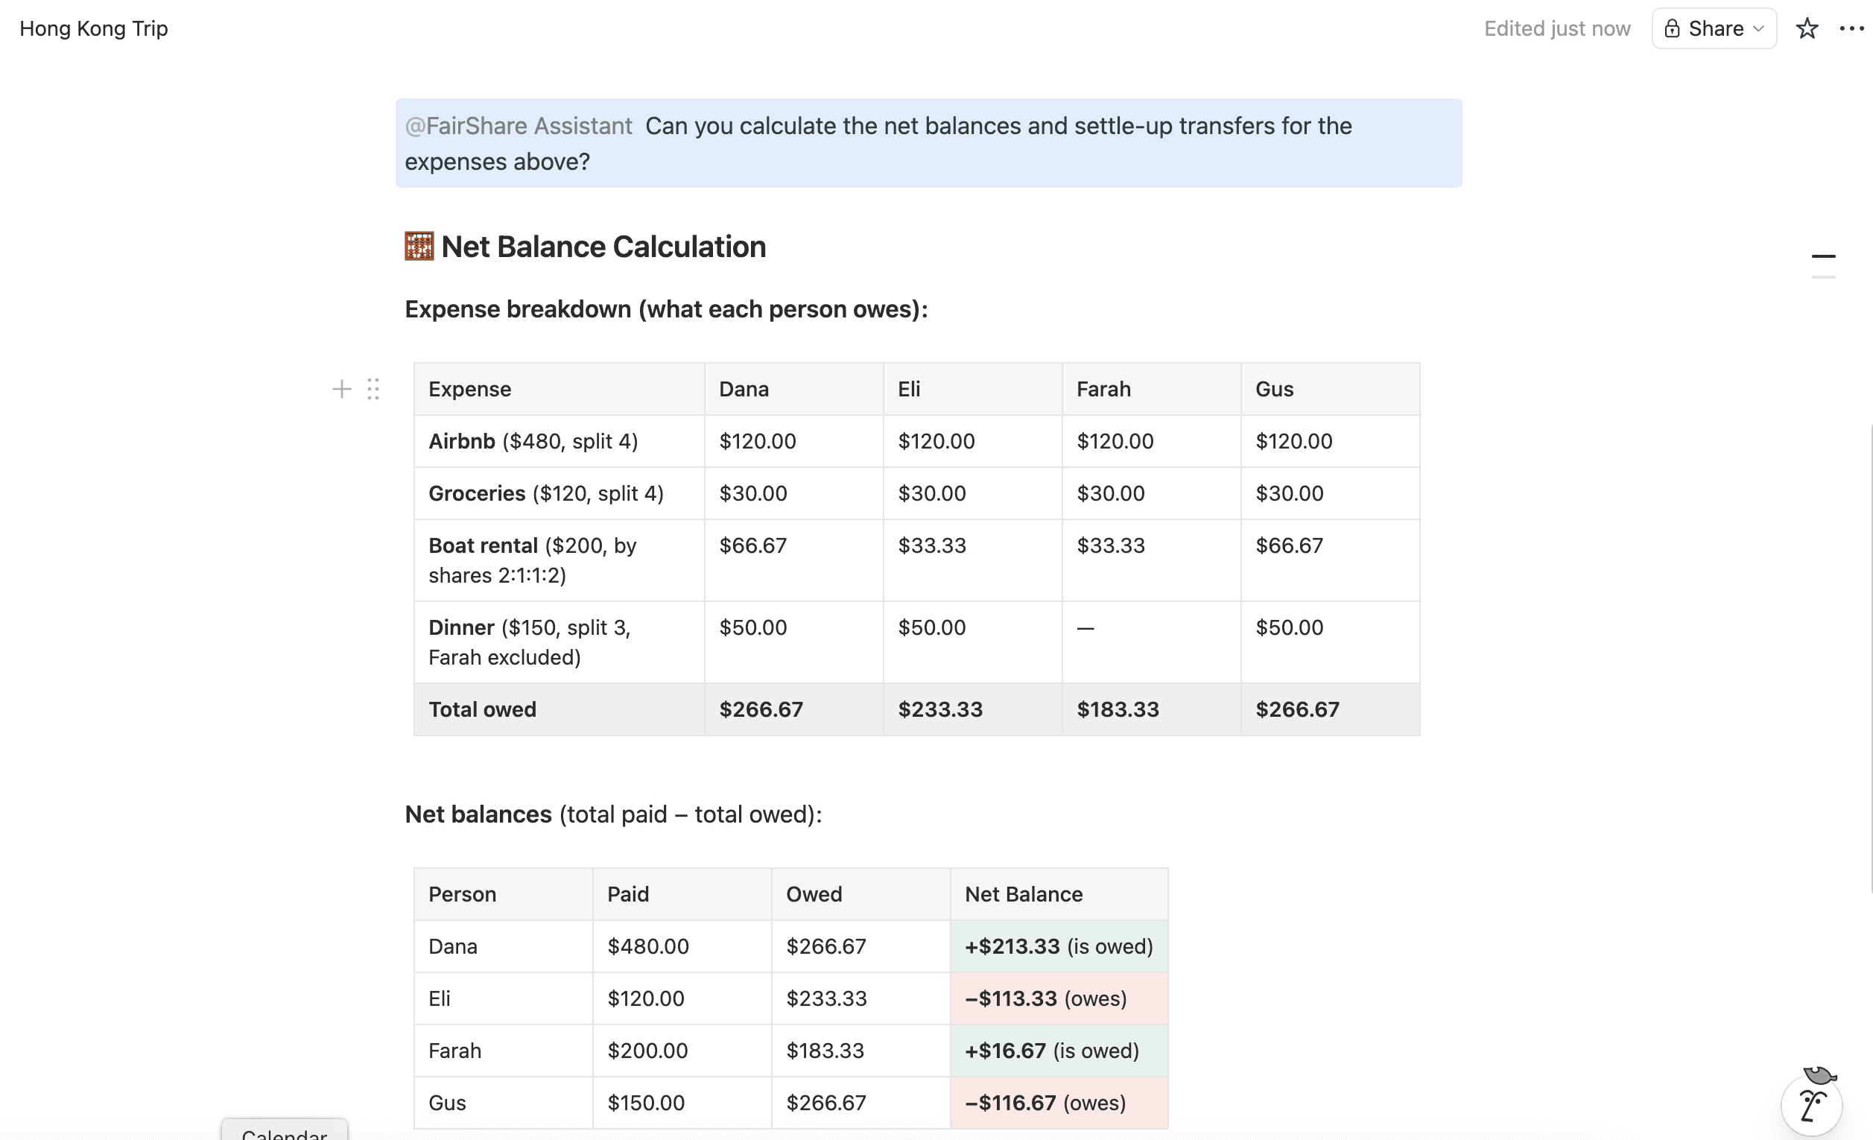Click the plus icon to add block
The height and width of the screenshot is (1140, 1873).
click(341, 389)
